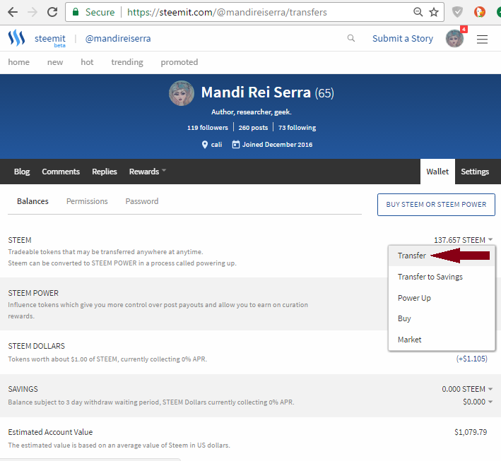Click the browser back arrow
Image resolution: width=501 pixels, height=461 pixels.
click(13, 12)
